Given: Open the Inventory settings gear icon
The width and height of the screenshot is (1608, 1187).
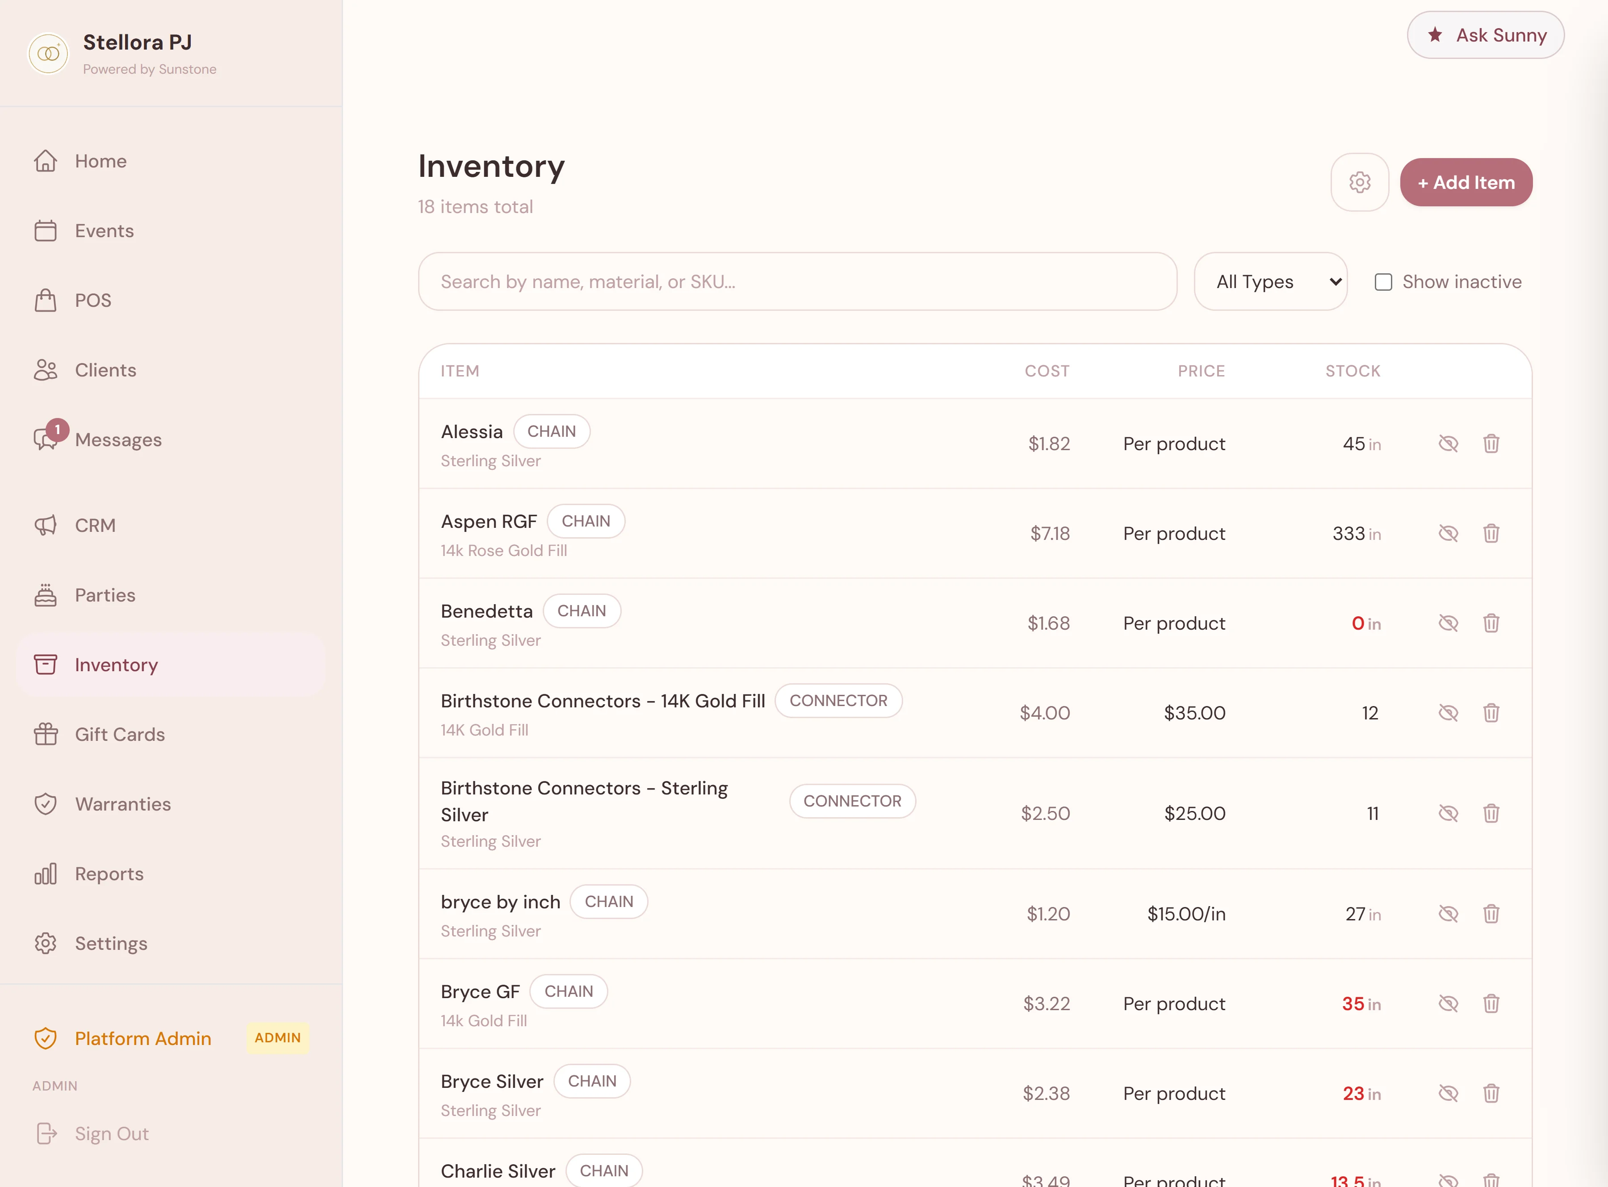Looking at the screenshot, I should tap(1359, 182).
